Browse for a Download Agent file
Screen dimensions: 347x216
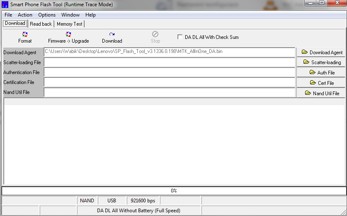point(321,52)
